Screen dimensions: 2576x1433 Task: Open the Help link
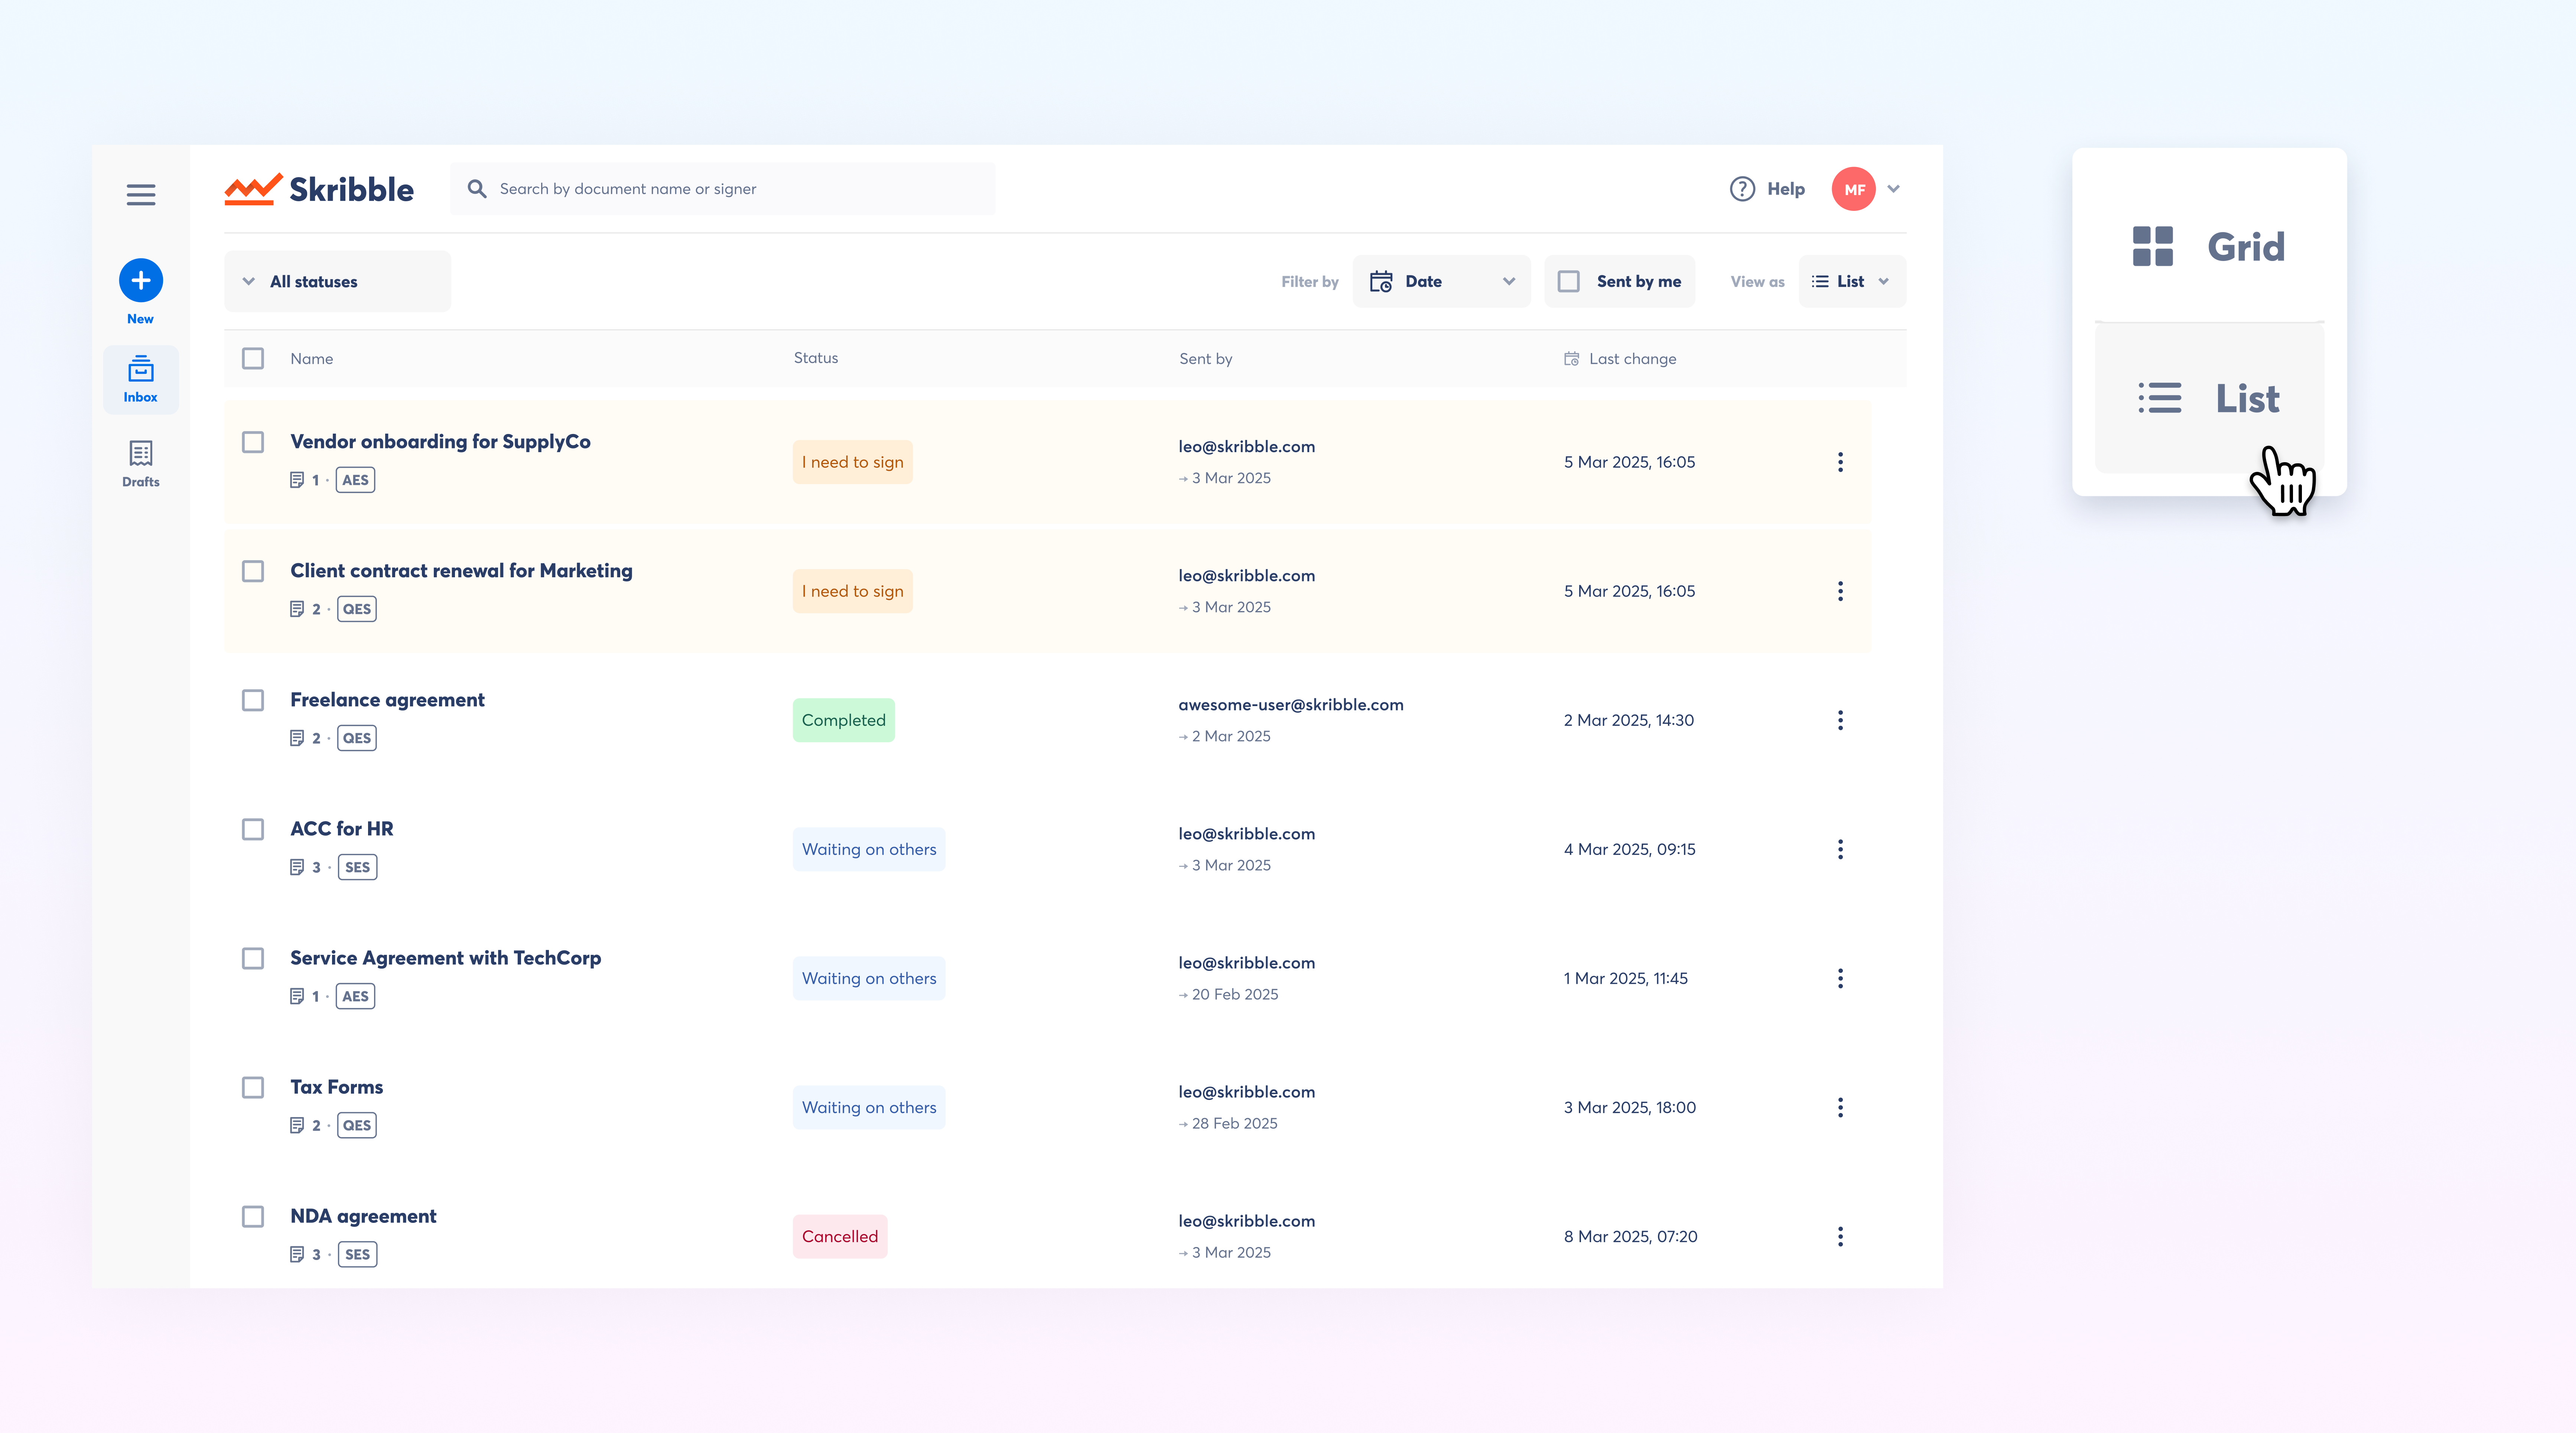[1786, 189]
